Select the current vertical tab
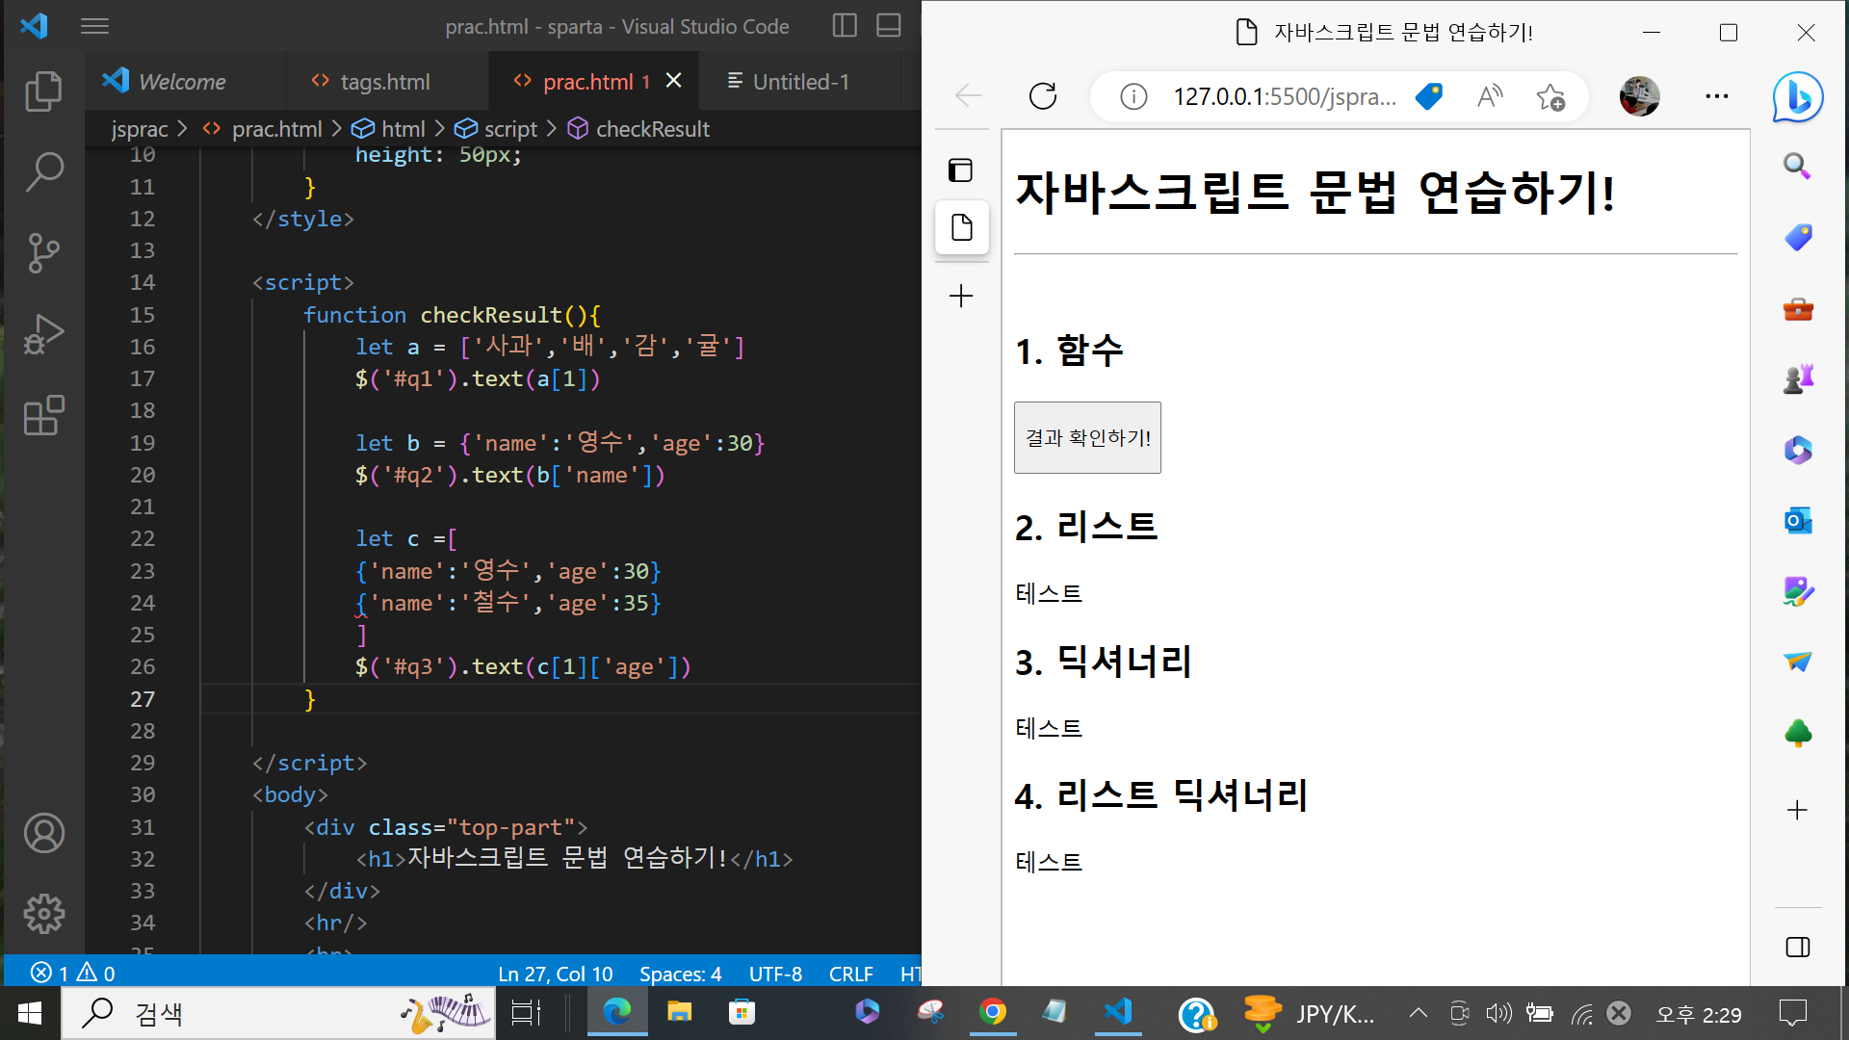The width and height of the screenshot is (1849, 1040). 961,227
